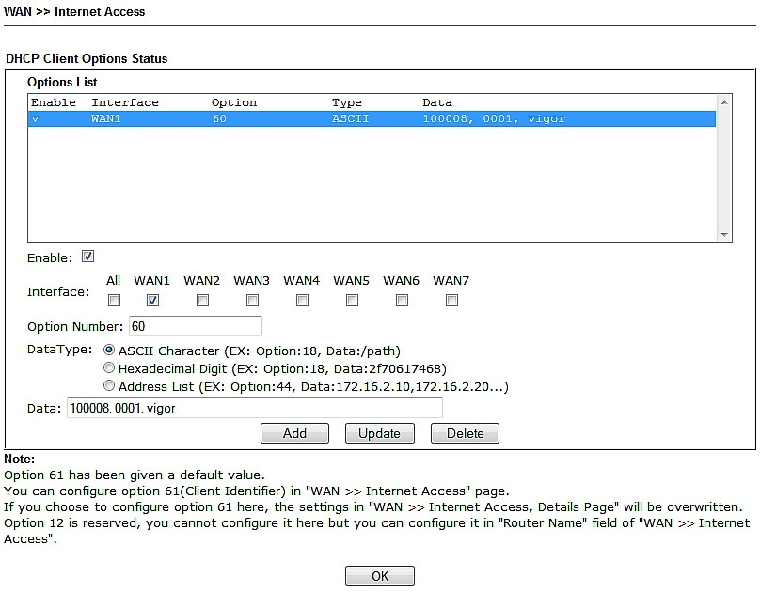Check the WAN5 interface checkbox

(352, 300)
